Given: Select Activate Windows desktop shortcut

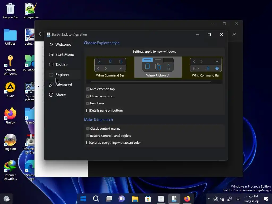Looking at the screenshot, I should click(x=10, y=65).
